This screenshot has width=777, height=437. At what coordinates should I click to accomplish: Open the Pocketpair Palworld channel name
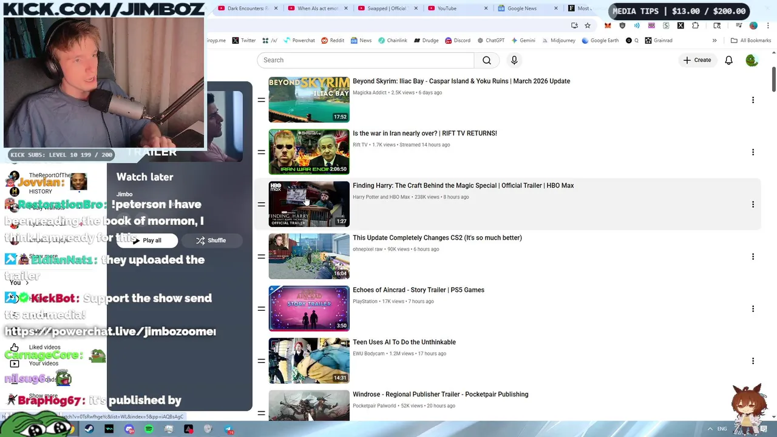374,406
